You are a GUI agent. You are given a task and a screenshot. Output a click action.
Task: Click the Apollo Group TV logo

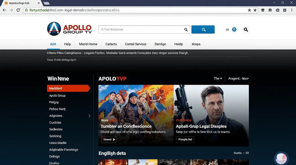[x=69, y=29]
